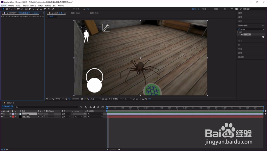The height and width of the screenshot is (151, 267).
Task: Select the Puppet Pin tool
Action: tap(53, 9)
